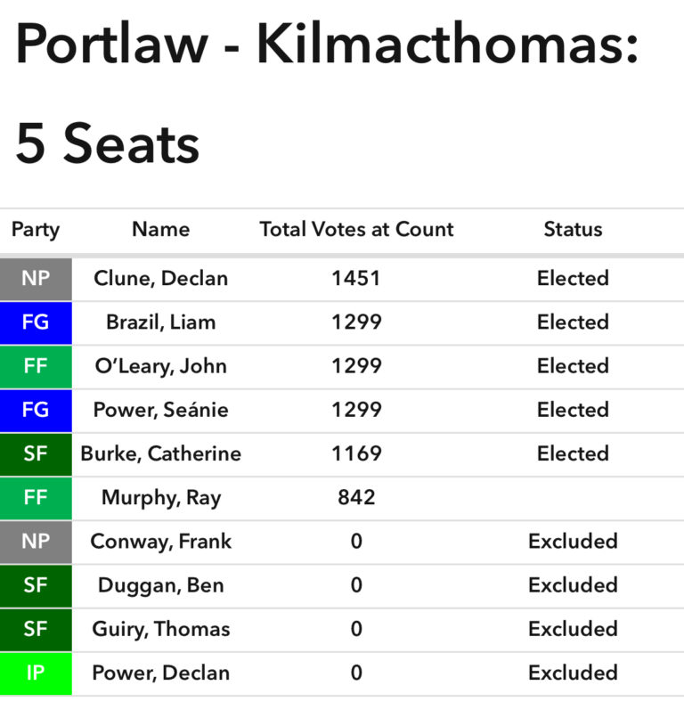Click the bright green IP badge
The height and width of the screenshot is (702, 684).
36,673
